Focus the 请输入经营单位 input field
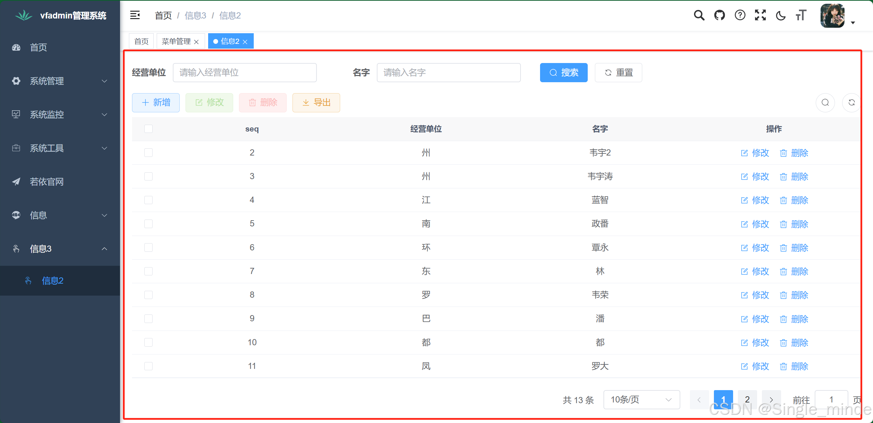The height and width of the screenshot is (423, 873). click(244, 73)
